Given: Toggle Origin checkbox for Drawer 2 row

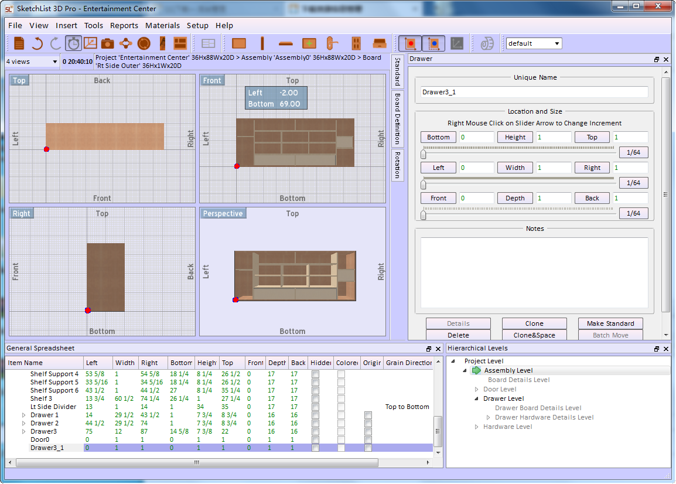Looking at the screenshot, I should pyautogui.click(x=368, y=423).
